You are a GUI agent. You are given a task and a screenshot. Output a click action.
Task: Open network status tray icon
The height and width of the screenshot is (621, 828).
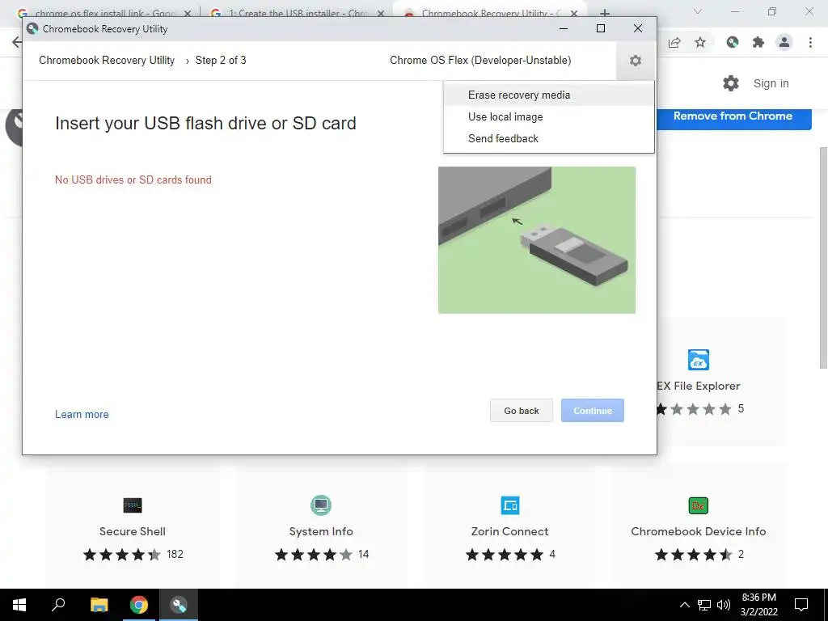point(704,605)
